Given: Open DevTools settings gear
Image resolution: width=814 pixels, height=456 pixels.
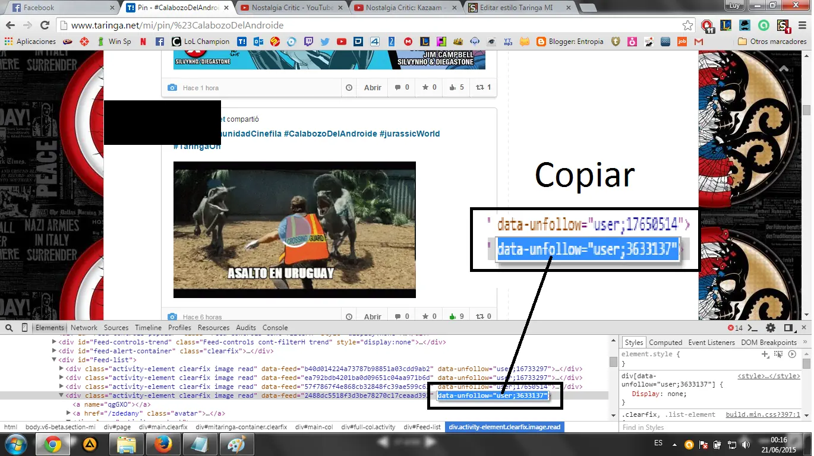Looking at the screenshot, I should (x=771, y=328).
